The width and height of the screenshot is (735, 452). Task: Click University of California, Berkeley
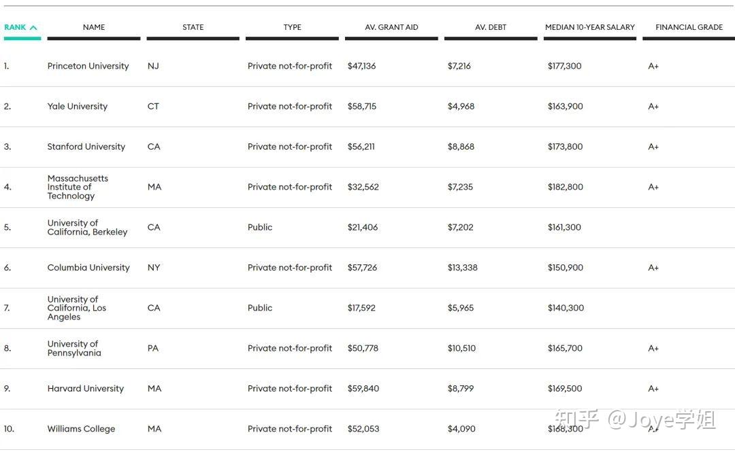(86, 227)
